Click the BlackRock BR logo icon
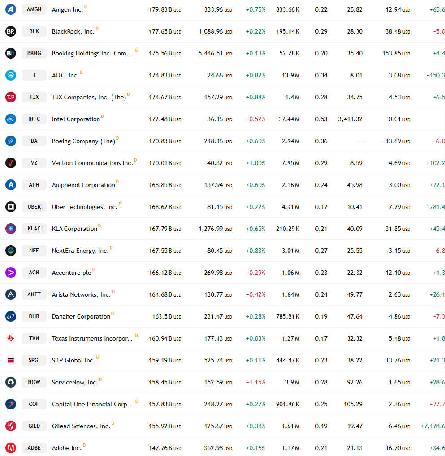Screen dimensions: 445x456 (x=11, y=31)
